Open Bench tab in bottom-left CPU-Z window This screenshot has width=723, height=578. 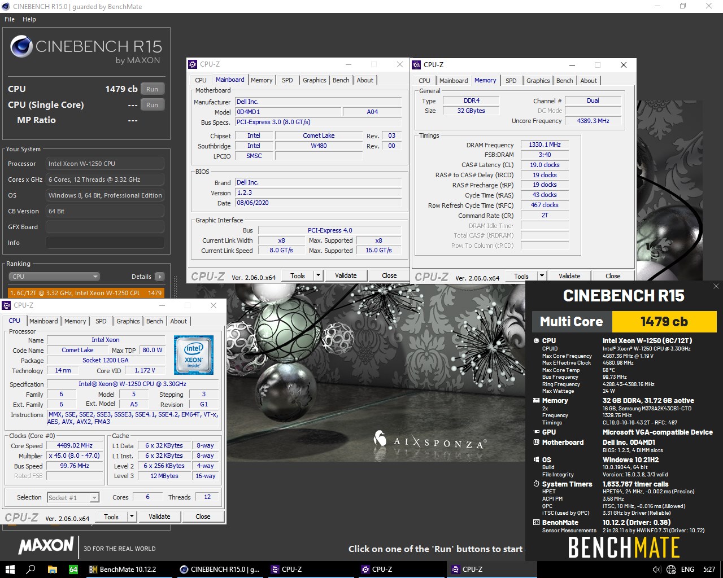coord(154,321)
